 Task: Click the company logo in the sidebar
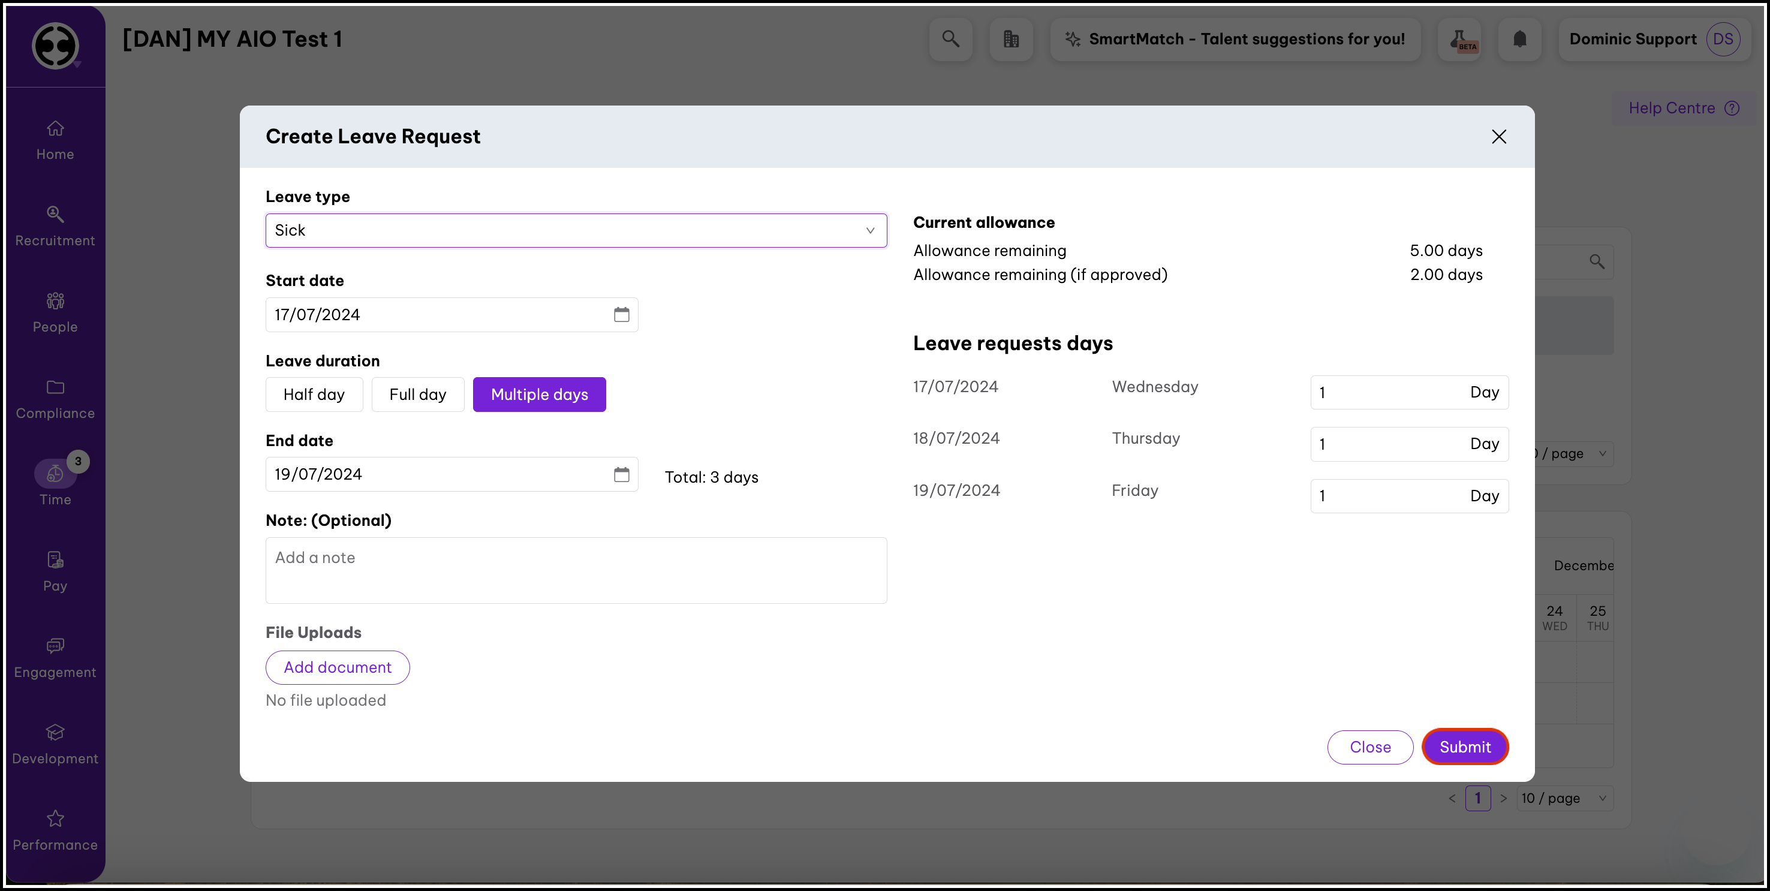pos(55,46)
